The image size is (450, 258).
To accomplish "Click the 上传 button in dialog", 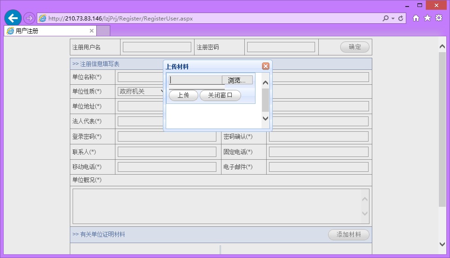I will 183,95.
